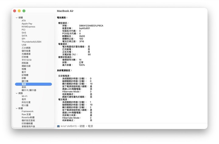Select 防火牆 (Firewall) in the sidebar
Image resolution: width=219 pixels, height=144 pixels.
(x=25, y=105)
